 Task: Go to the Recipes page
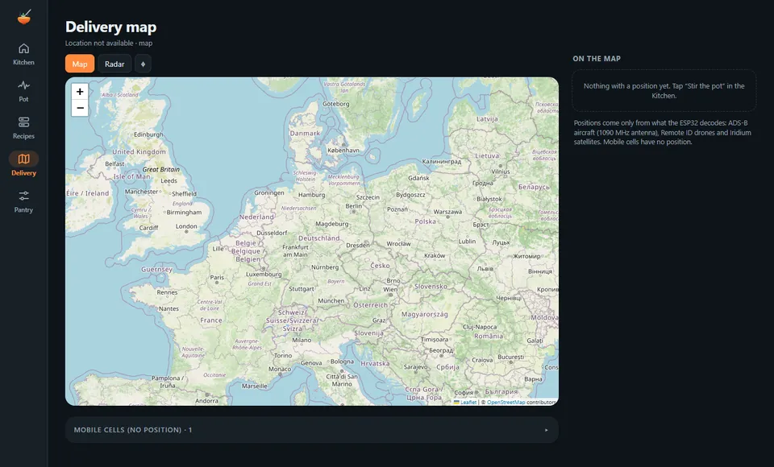(23, 128)
